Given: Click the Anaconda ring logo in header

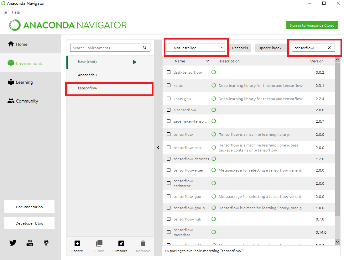Looking at the screenshot, I should tap(15, 25).
